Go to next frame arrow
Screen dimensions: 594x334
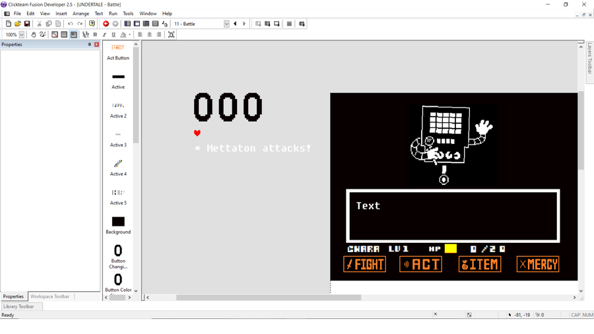coord(244,24)
